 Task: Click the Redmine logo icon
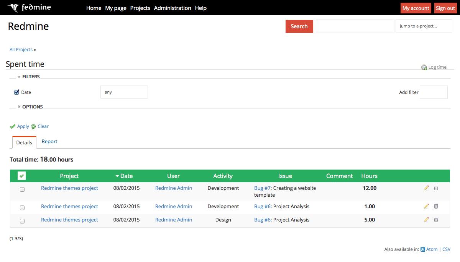tap(13, 8)
